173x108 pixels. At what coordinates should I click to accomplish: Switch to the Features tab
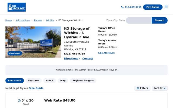point(34,80)
